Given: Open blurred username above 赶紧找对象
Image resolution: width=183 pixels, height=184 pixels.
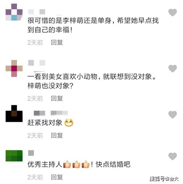Looking at the screenshot, I should (x=51, y=113).
